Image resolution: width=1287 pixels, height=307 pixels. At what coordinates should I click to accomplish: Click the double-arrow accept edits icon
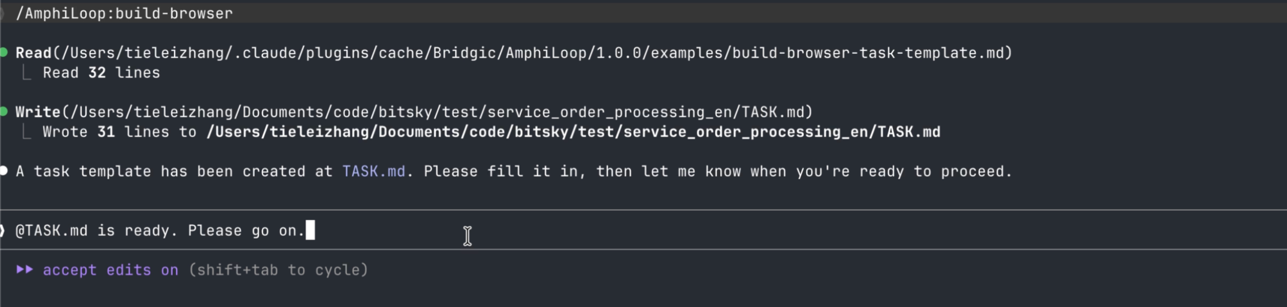point(24,270)
